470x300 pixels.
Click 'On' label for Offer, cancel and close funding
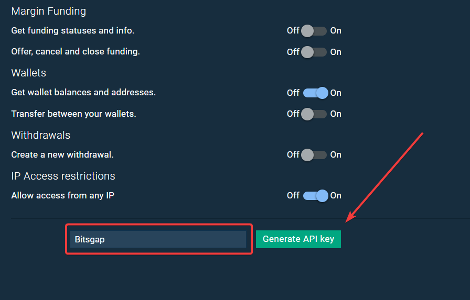pos(336,52)
